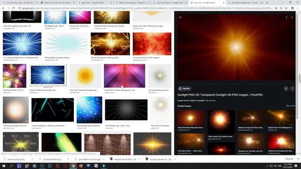Open the yellow sun PNG transparent thumbnail
301x169 pixels.
click(x=85, y=76)
